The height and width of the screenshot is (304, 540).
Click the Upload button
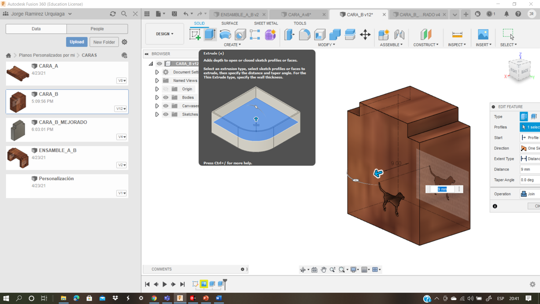77,42
